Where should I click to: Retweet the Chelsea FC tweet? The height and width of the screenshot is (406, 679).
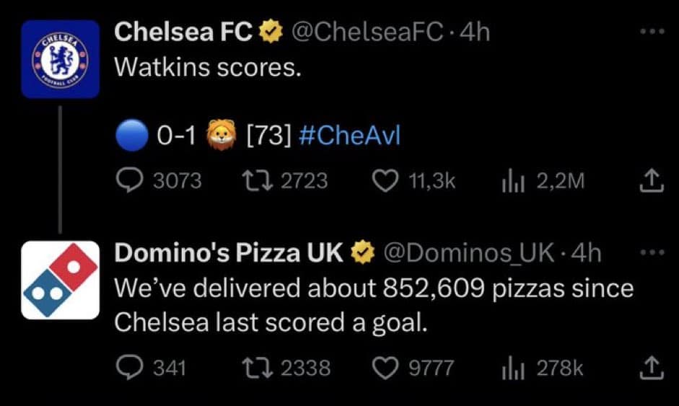[255, 180]
